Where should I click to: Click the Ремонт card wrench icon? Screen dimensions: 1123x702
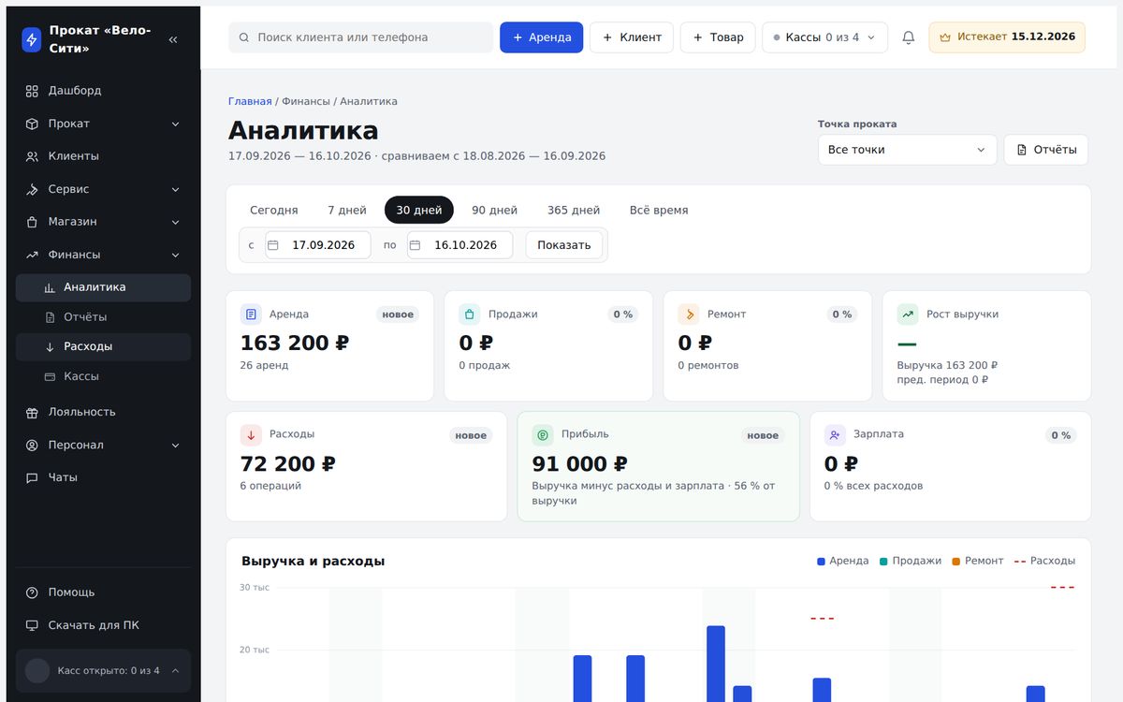coord(689,314)
